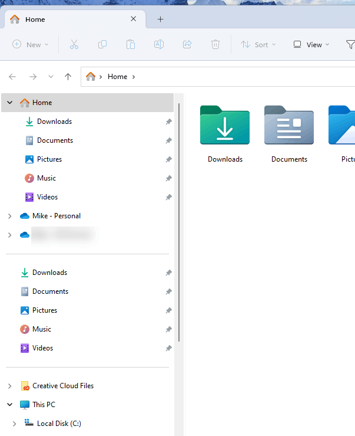Click the Cut scissors icon in toolbar
This screenshot has height=436, width=355.
(x=74, y=44)
